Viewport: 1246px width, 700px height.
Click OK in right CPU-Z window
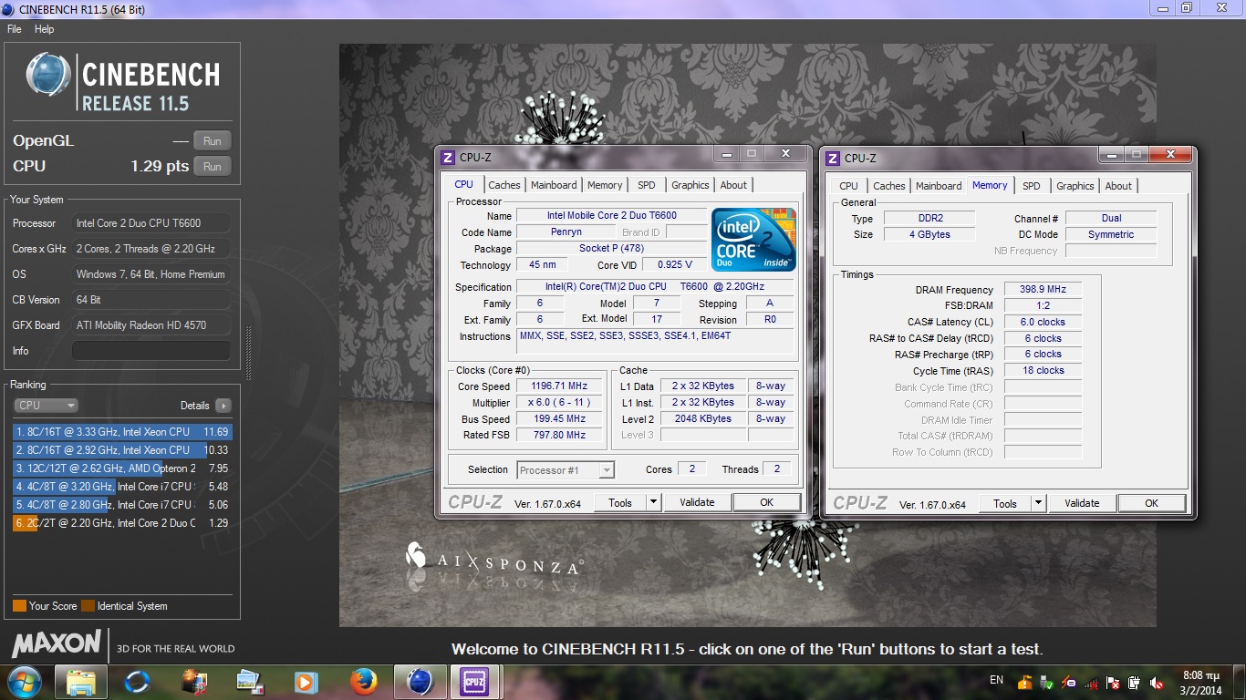[x=1152, y=503]
